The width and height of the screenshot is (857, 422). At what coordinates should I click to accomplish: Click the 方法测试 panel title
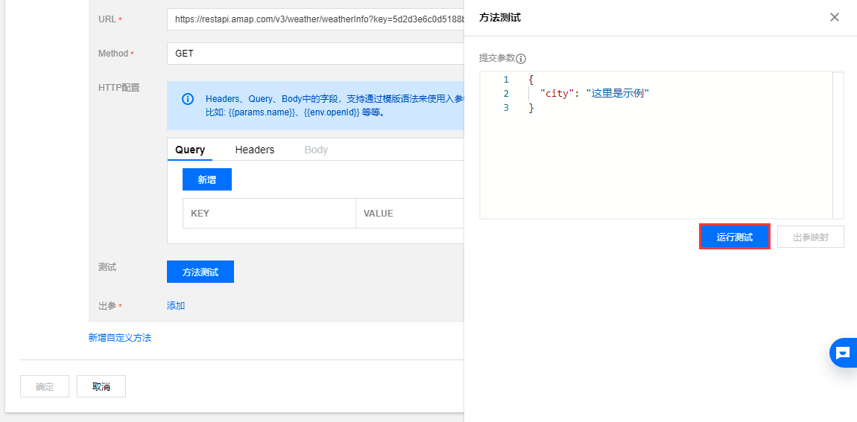coord(499,18)
